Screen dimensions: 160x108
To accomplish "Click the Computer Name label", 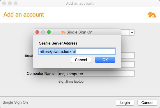I will pyautogui.click(x=41, y=73).
